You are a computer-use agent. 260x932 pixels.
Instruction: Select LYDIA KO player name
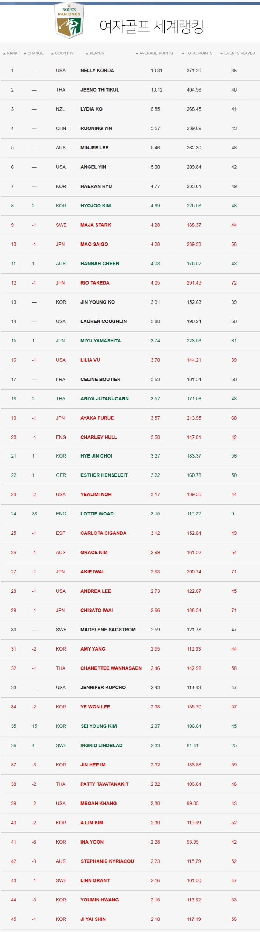(91, 109)
